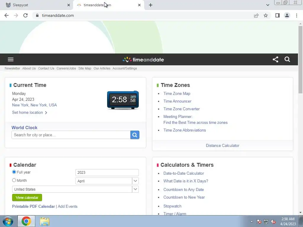Open a new tab with the plus icon

pyautogui.click(x=151, y=5)
